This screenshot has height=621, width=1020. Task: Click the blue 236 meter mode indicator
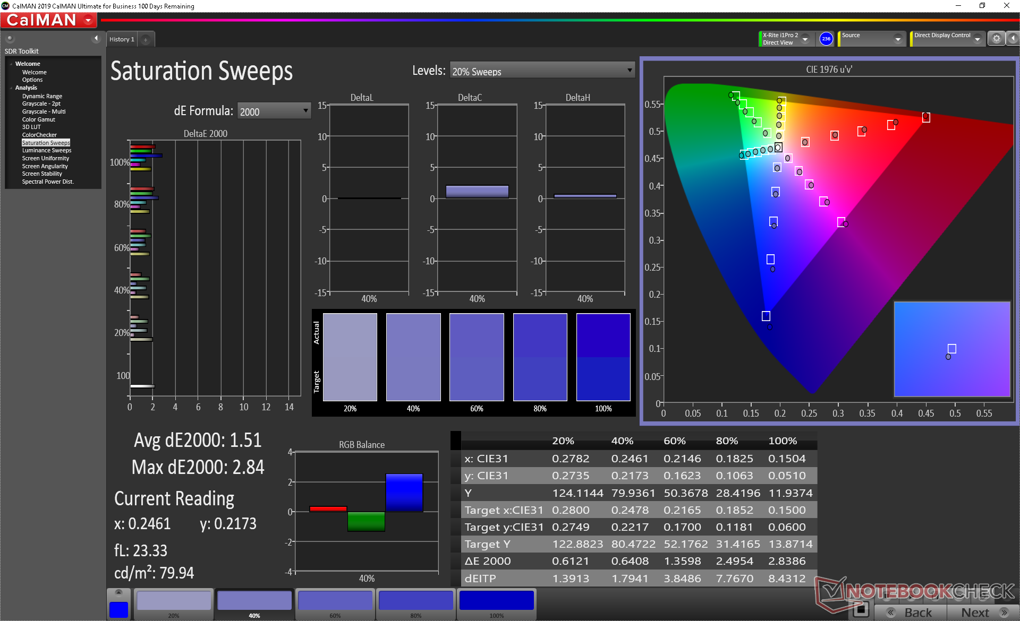click(x=826, y=39)
